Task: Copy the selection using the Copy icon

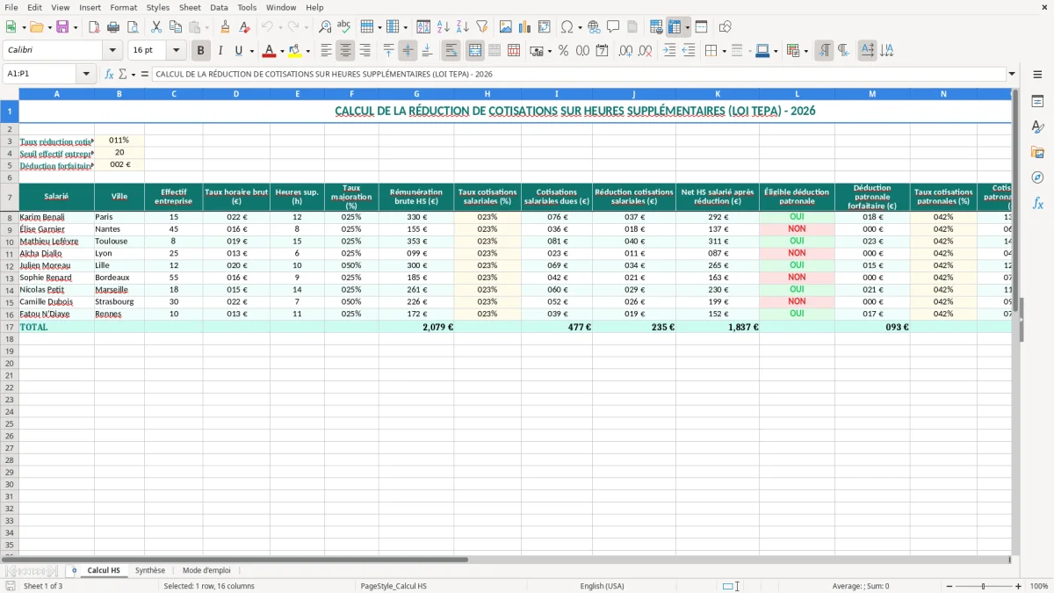Action: [176, 27]
